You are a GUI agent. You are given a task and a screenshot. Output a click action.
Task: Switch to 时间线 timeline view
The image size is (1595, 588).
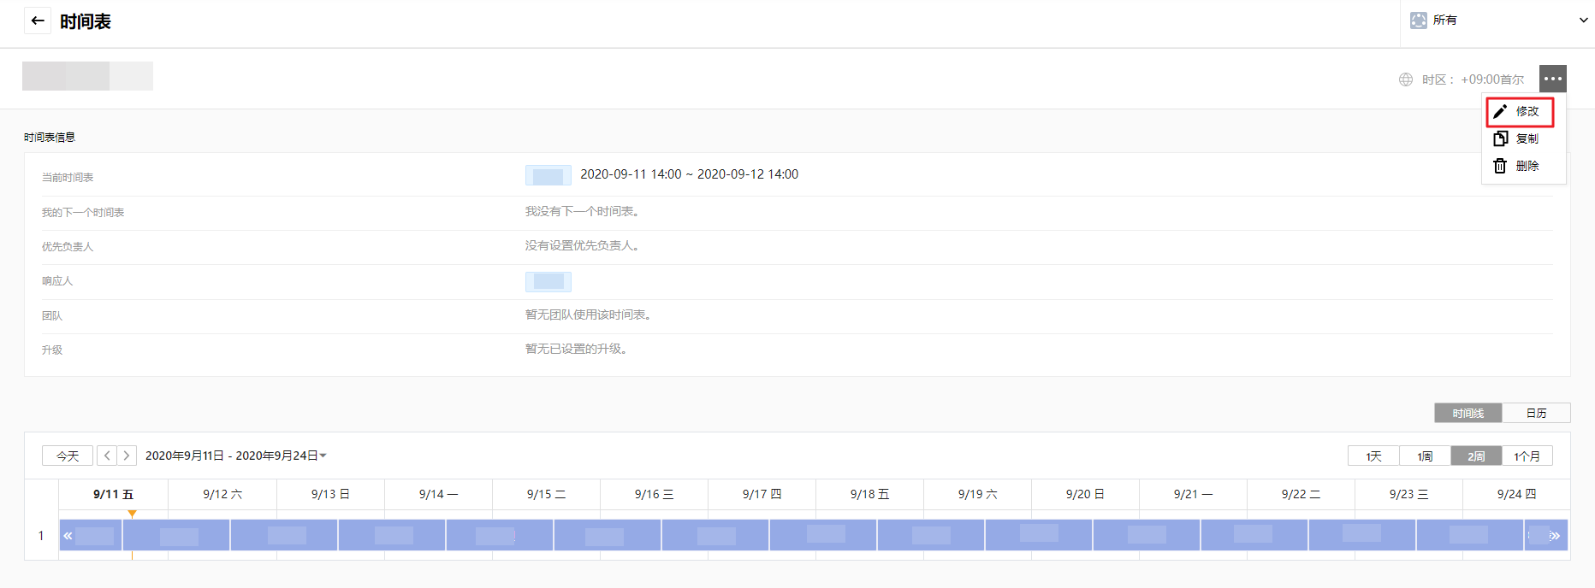click(1468, 413)
